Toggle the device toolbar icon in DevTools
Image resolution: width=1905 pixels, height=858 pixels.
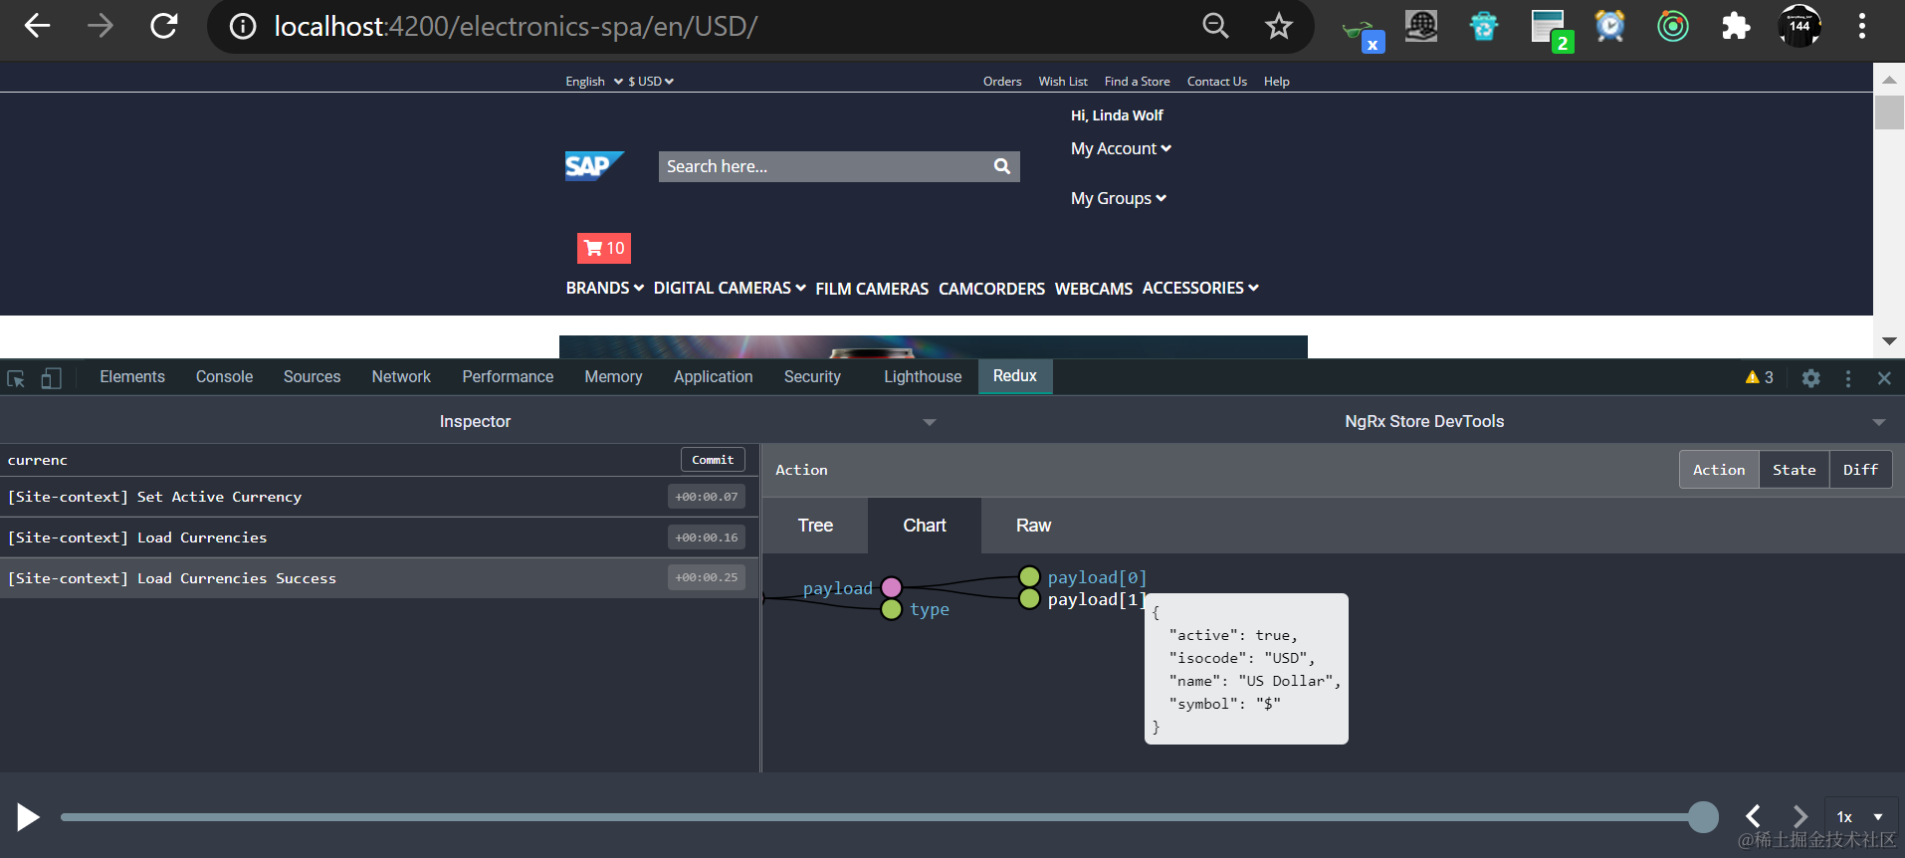51,378
